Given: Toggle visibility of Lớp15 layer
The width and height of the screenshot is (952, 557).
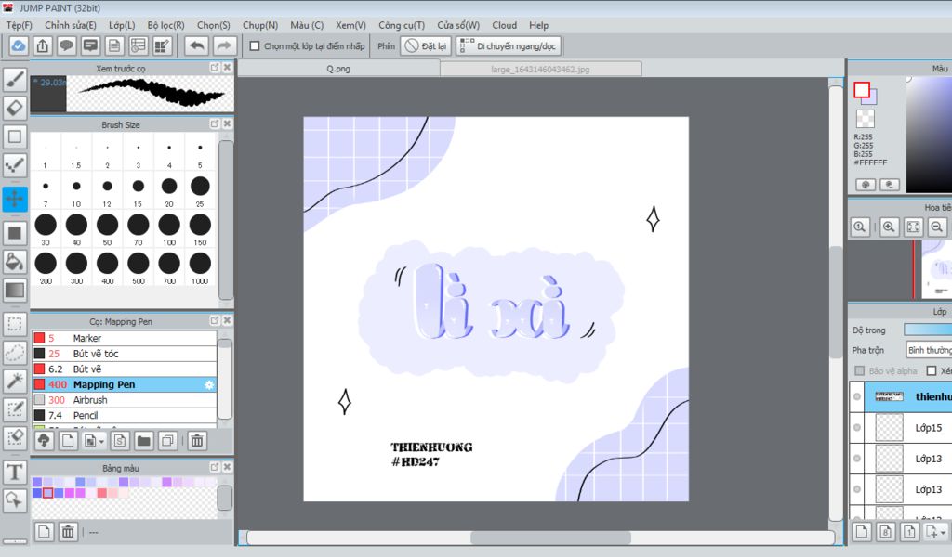Looking at the screenshot, I should pos(856,427).
